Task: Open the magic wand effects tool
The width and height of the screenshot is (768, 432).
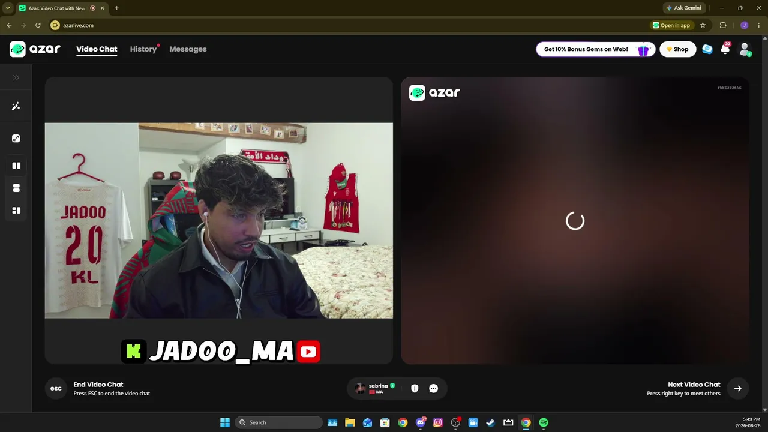Action: (x=16, y=106)
